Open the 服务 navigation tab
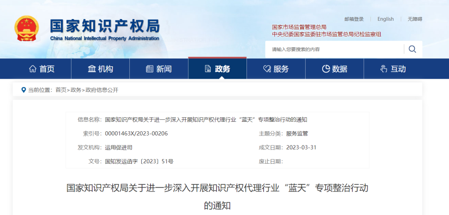Image resolution: width=449 pixels, height=215 pixels. coord(276,69)
